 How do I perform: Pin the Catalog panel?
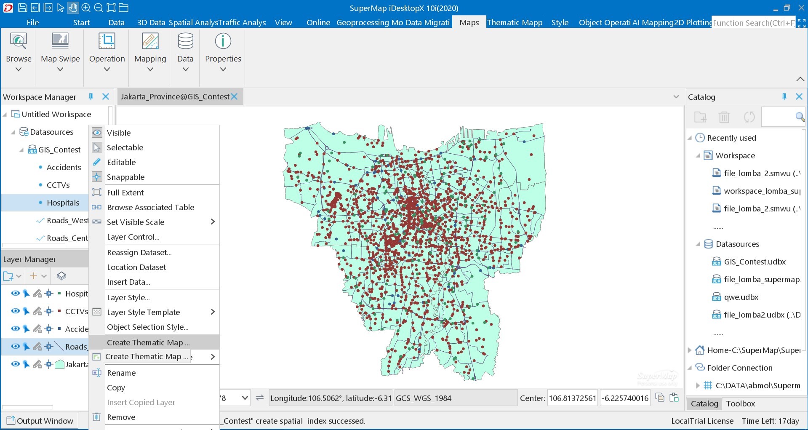tap(784, 96)
